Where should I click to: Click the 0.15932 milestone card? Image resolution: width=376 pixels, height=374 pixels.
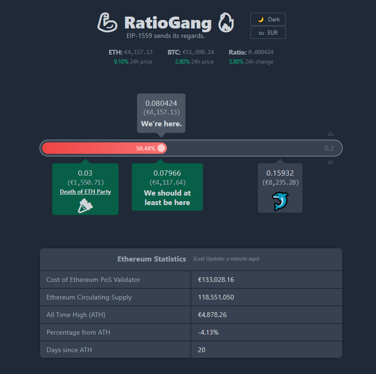[280, 188]
